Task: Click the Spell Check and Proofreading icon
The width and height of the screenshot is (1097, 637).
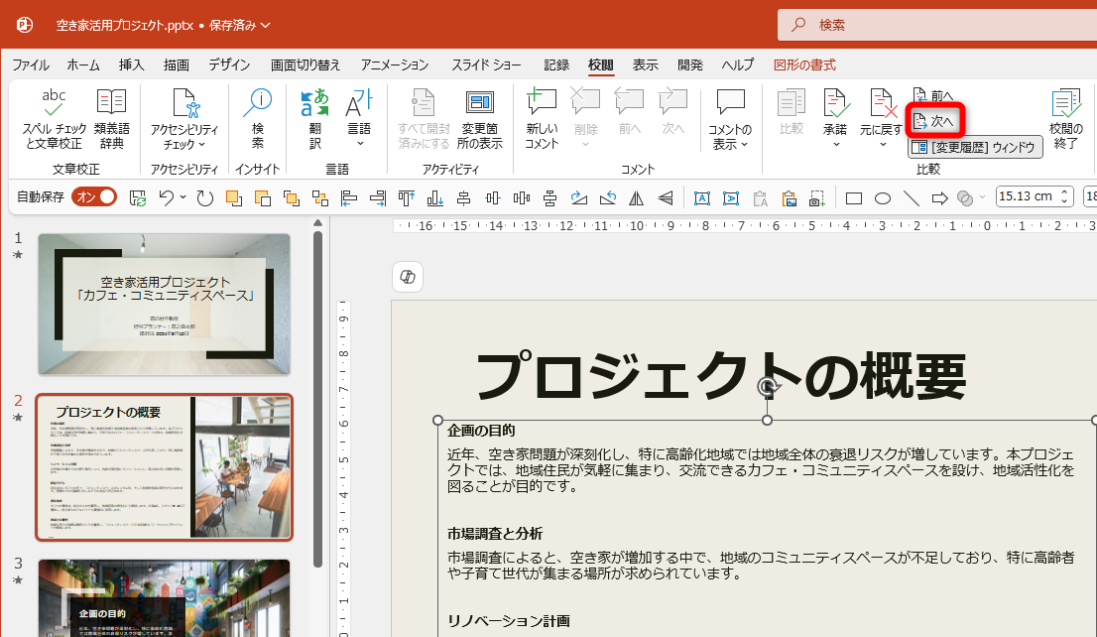Action: point(54,102)
